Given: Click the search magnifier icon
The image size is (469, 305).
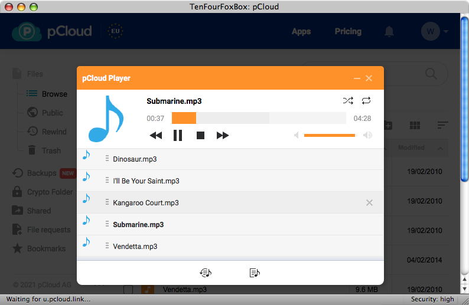Looking at the screenshot, I should (431, 74).
